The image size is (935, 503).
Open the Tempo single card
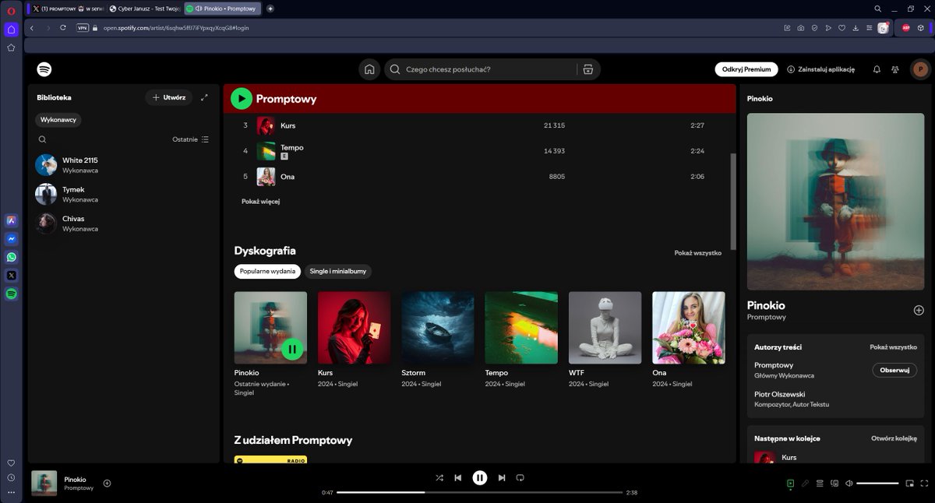[x=521, y=341]
